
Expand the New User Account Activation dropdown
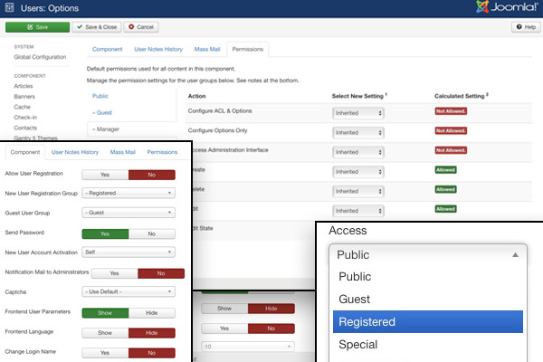[x=128, y=252]
